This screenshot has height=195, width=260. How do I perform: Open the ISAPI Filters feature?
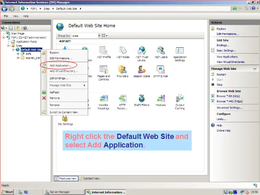point(142,100)
